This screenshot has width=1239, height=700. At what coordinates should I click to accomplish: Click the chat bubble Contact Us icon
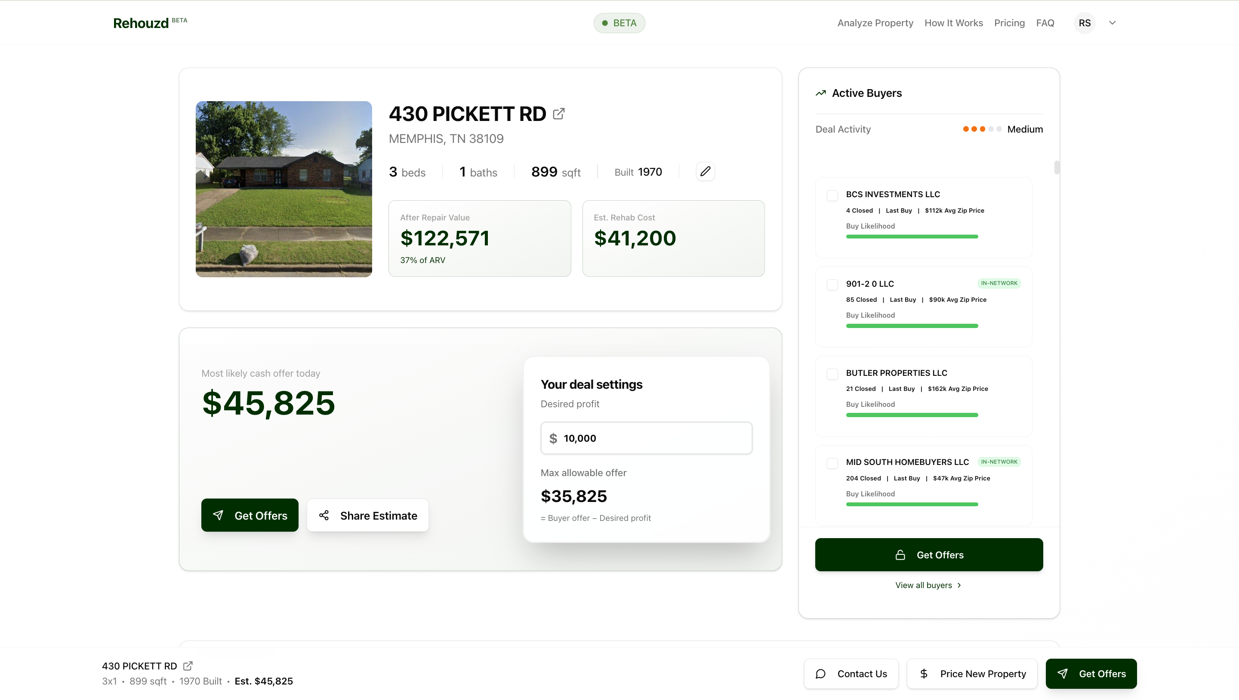tap(820, 674)
